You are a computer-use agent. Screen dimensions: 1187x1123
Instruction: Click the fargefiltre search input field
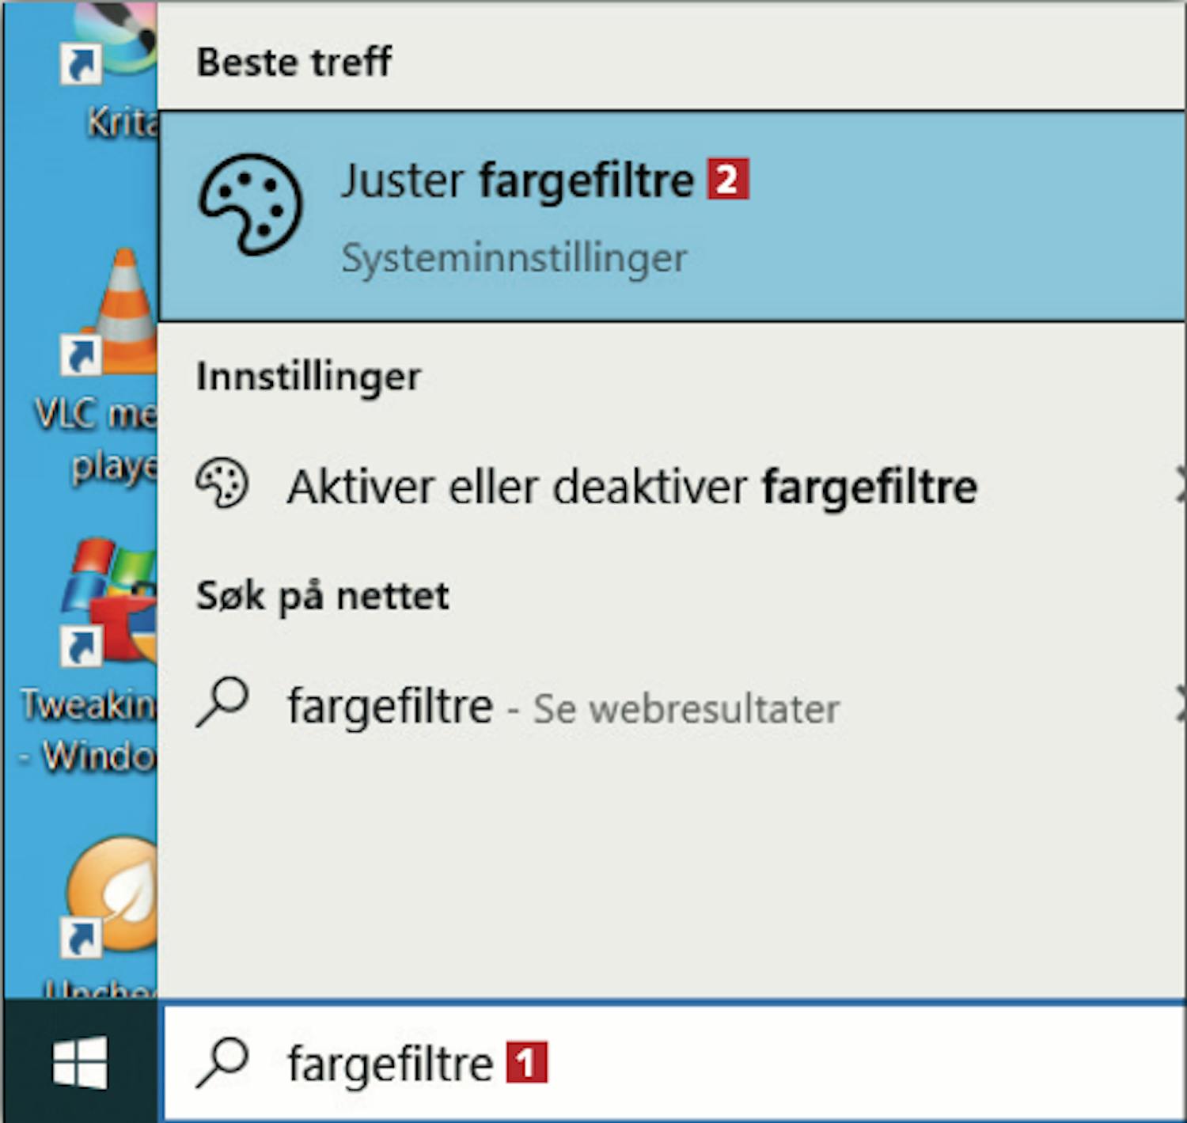point(674,1062)
